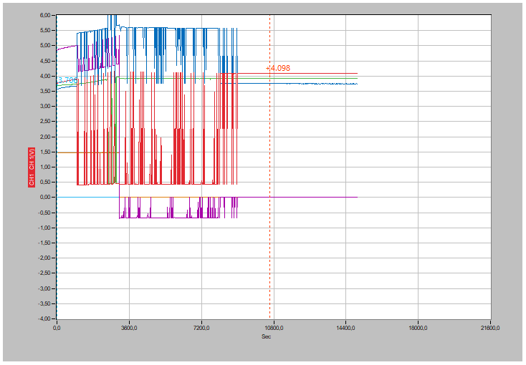Click the 10800,0 x-axis tick label
The width and height of the screenshot is (526, 365).
point(274,328)
